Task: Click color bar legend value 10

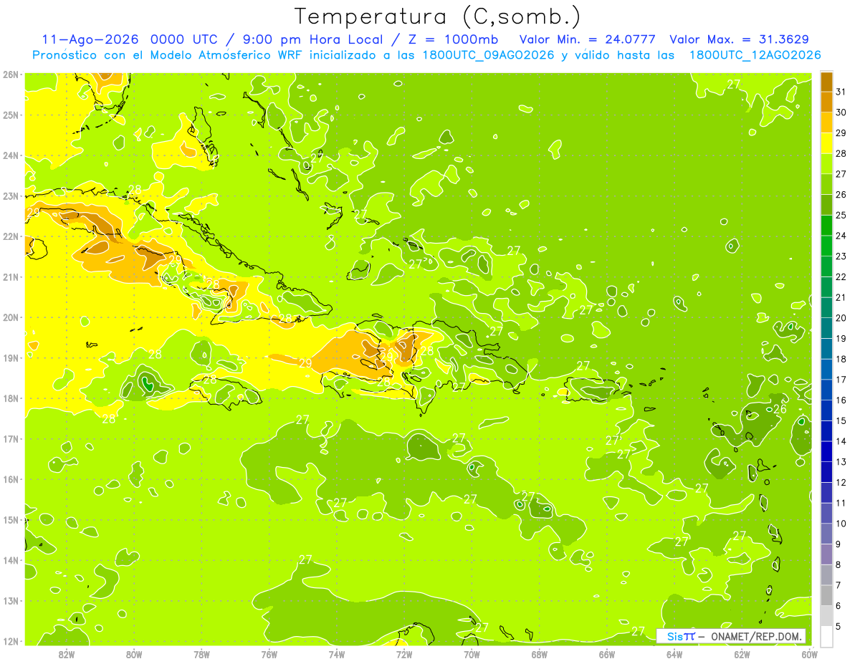Action: pos(841,523)
